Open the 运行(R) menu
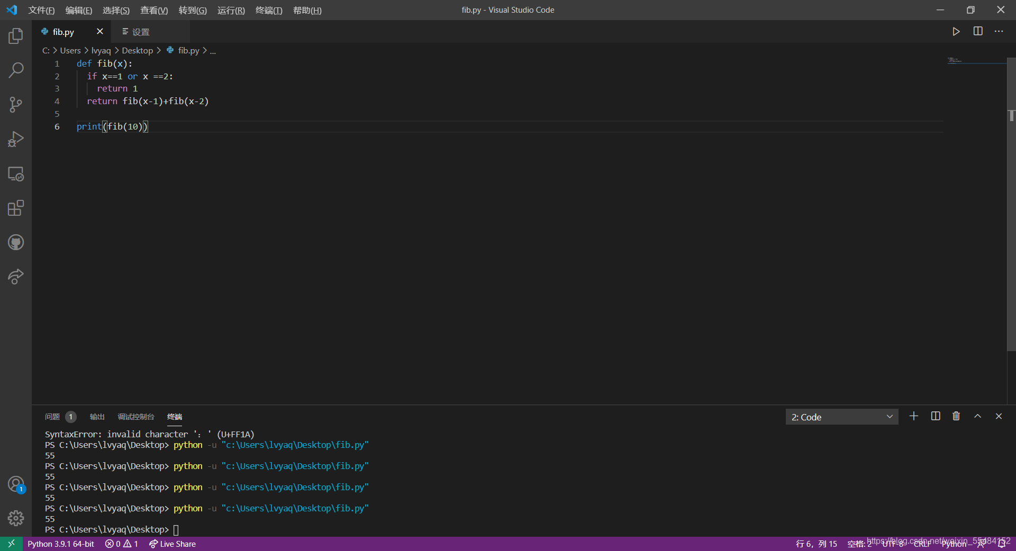1016x551 pixels. [231, 10]
